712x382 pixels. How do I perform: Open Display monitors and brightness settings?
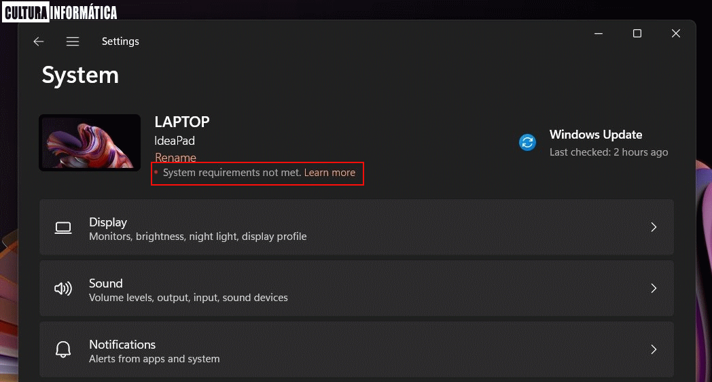pyautogui.click(x=357, y=227)
